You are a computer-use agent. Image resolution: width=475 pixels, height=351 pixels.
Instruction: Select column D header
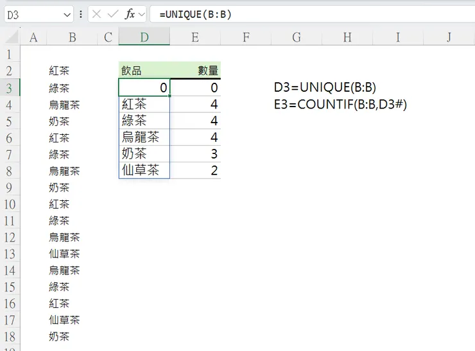pyautogui.click(x=144, y=37)
